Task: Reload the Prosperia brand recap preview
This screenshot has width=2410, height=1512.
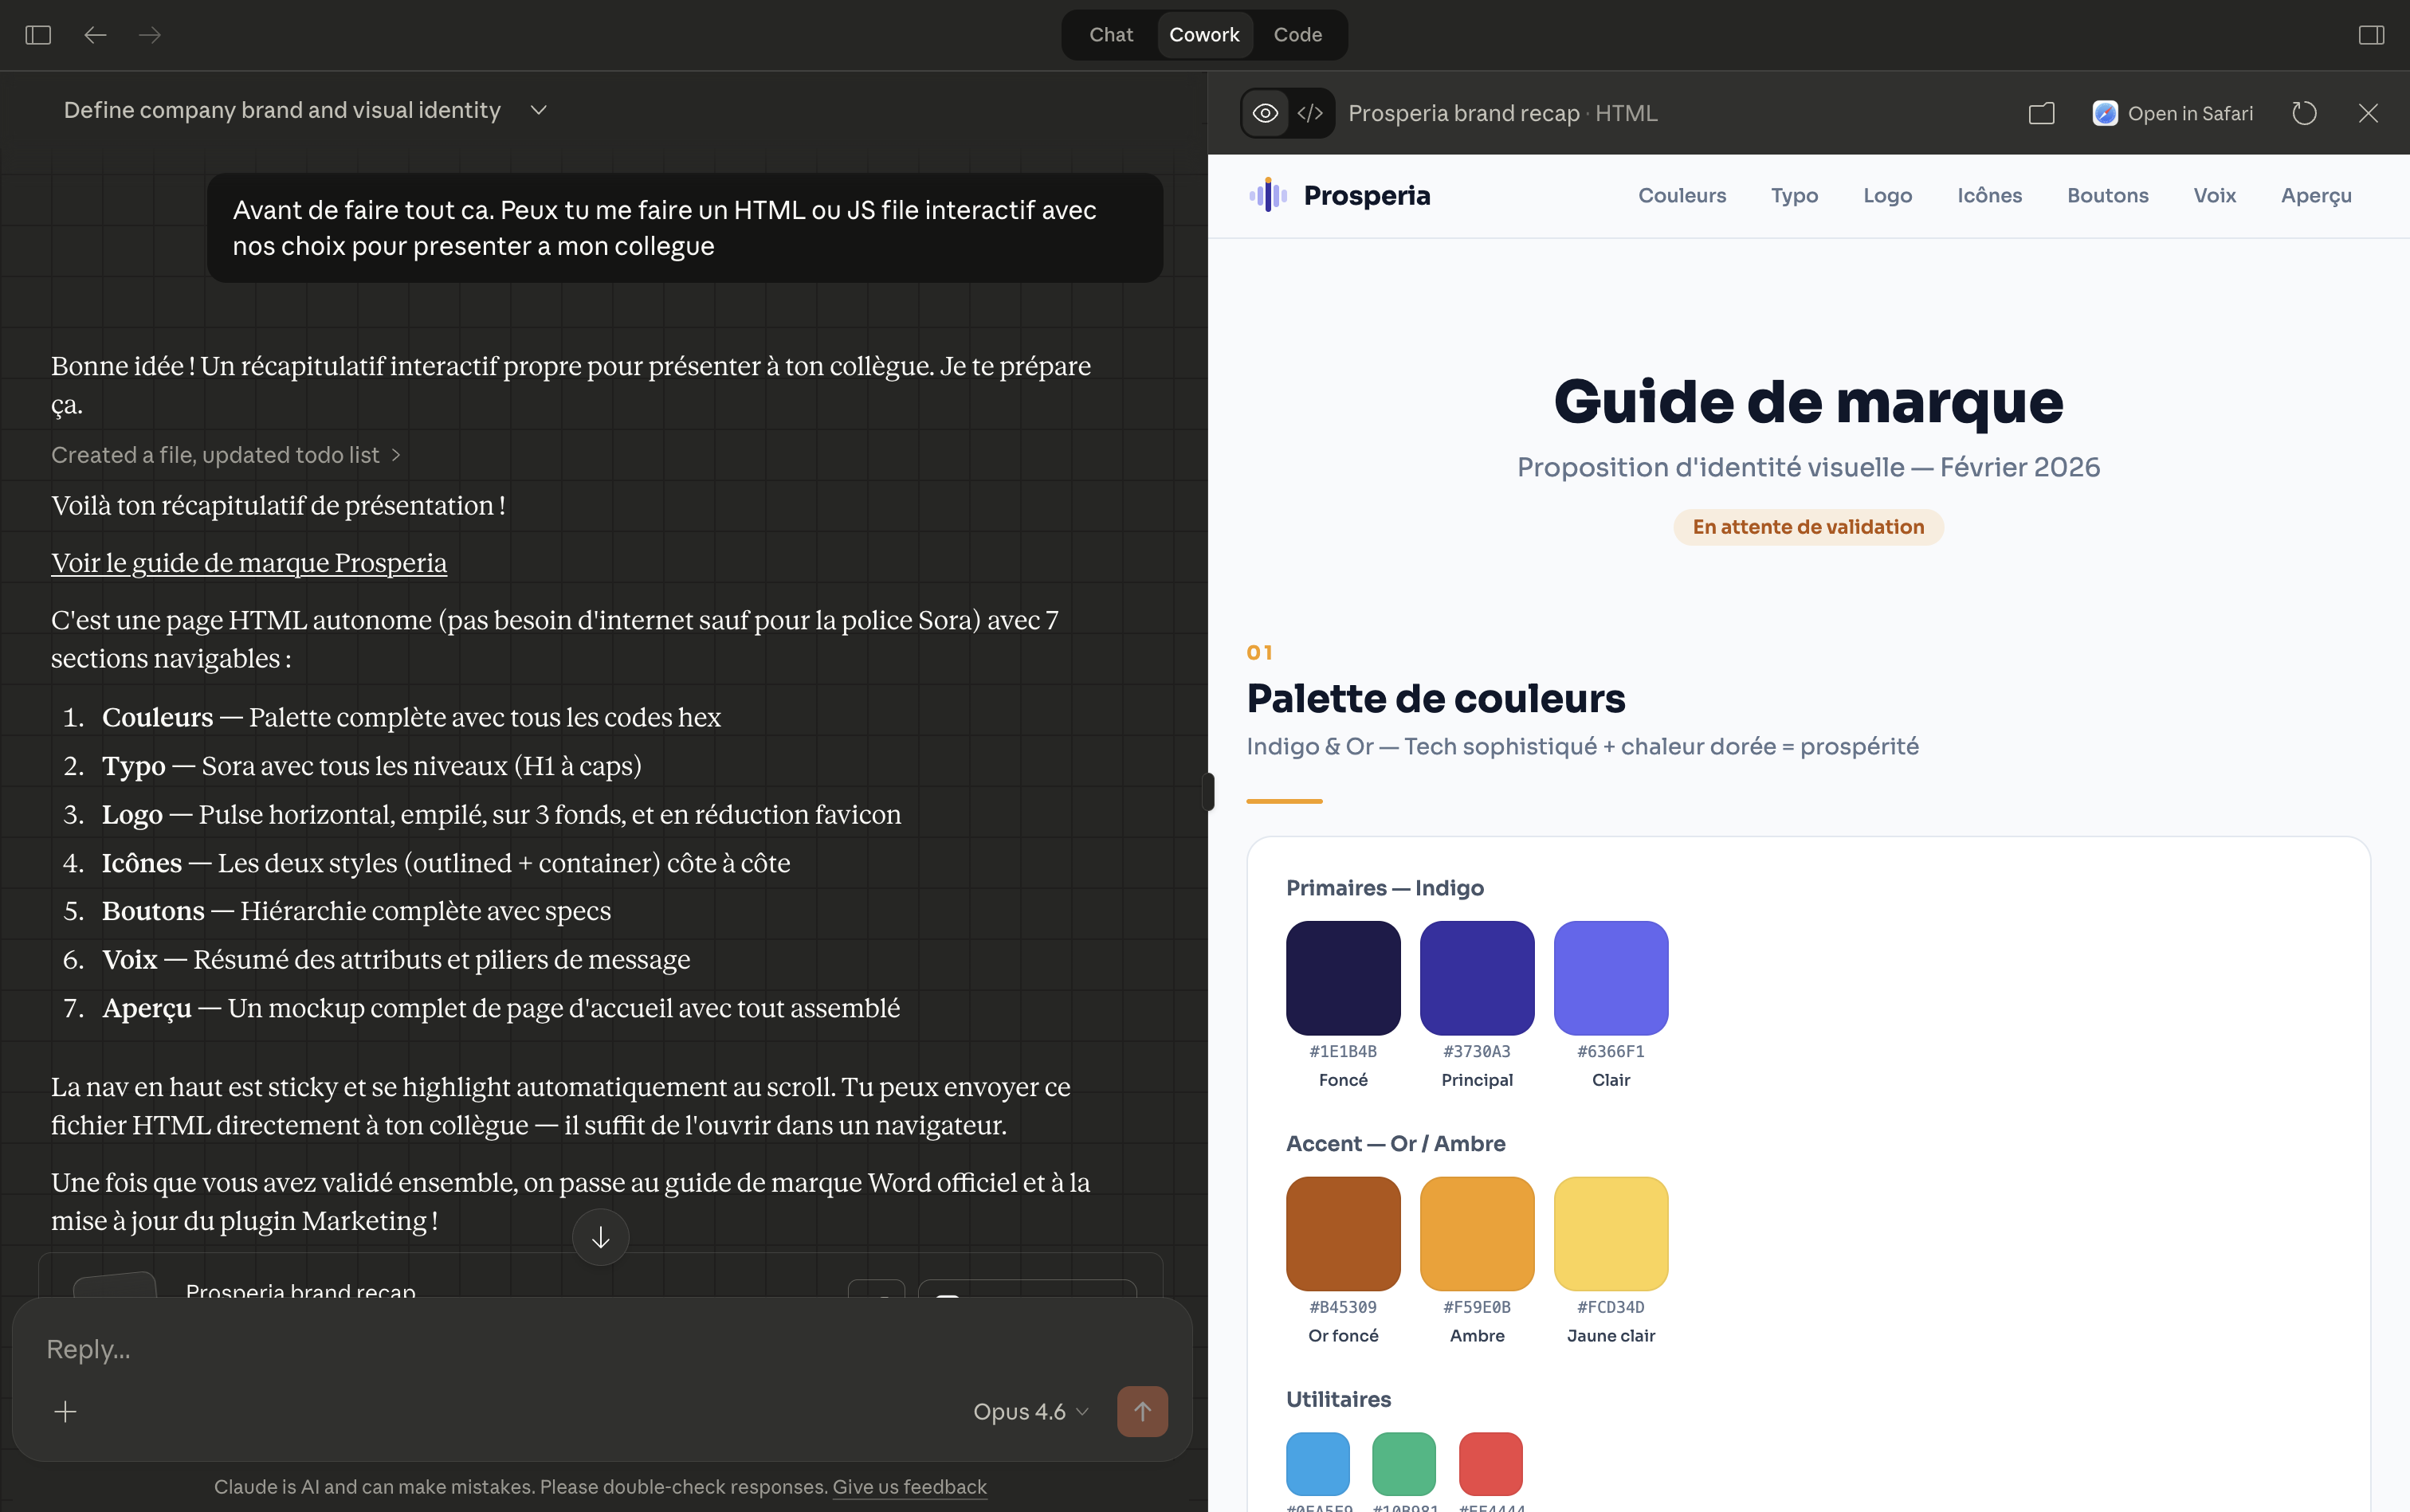Action: click(2304, 112)
